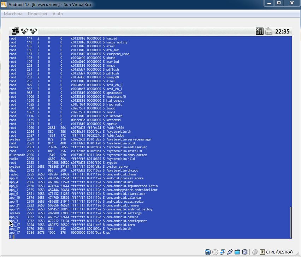301x257 pixels.
Task: Maximize the VirtualBox window
Action: (279, 3)
